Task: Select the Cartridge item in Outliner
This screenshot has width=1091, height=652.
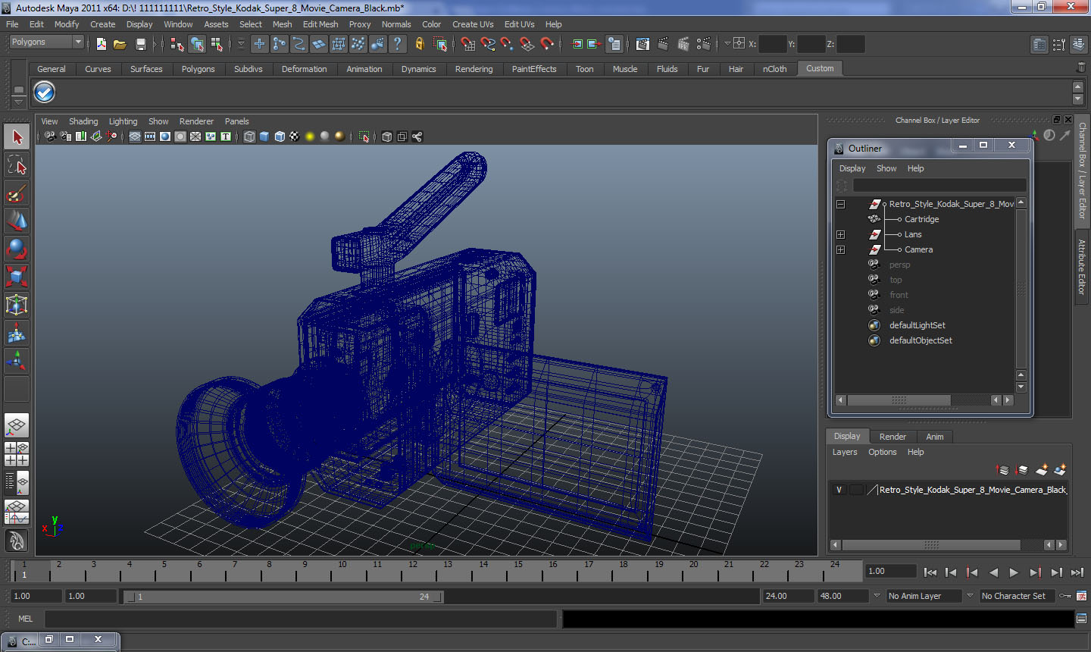Action: [x=921, y=219]
